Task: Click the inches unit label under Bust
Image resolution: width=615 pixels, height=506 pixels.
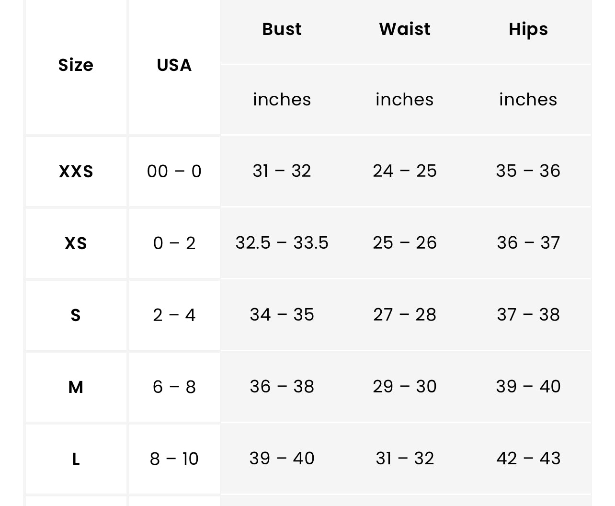Action: [x=282, y=100]
